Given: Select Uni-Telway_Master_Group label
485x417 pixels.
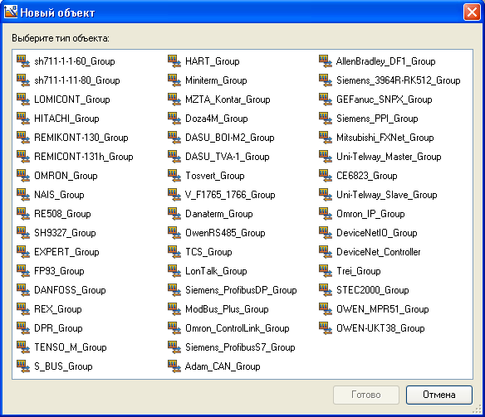Looking at the screenshot, I should point(389,157).
